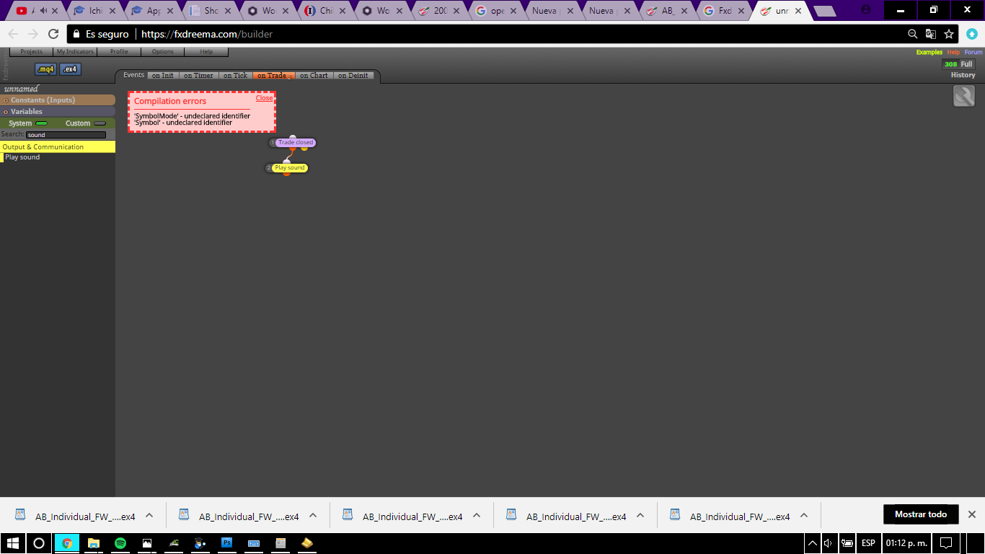The image size is (985, 554).
Task: Open the volume control in system tray
Action: [x=829, y=543]
